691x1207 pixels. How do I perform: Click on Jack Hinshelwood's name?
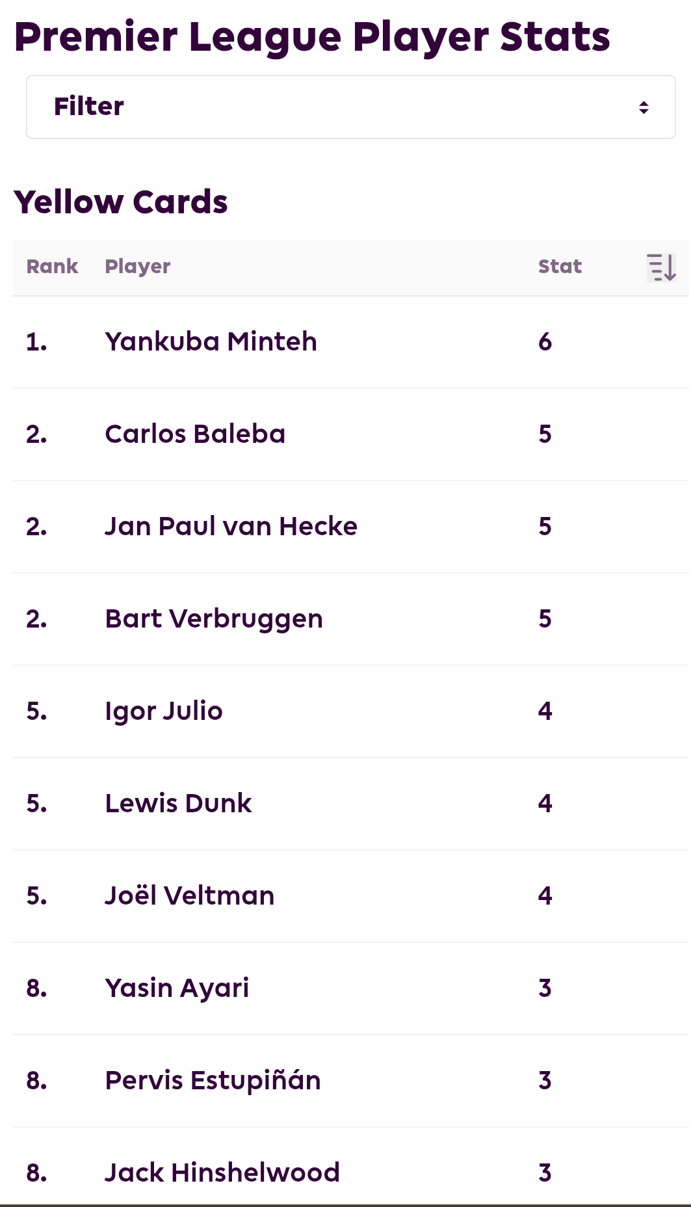pyautogui.click(x=222, y=1173)
